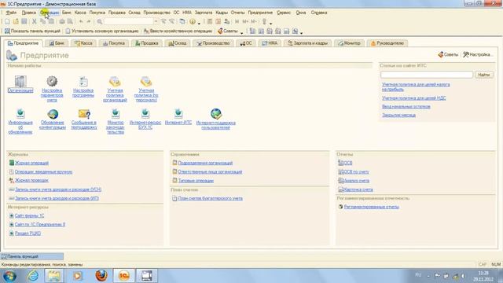
Task: Expand dropdown arrow beside Советы toolbar button
Action: [x=241, y=32]
